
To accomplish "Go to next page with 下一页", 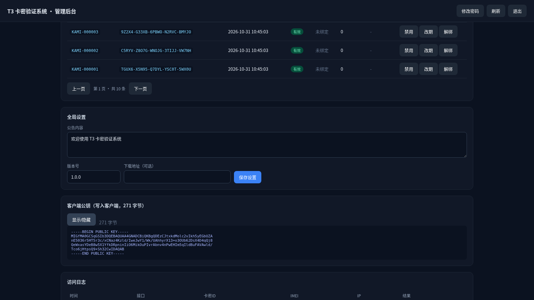I will point(140,89).
